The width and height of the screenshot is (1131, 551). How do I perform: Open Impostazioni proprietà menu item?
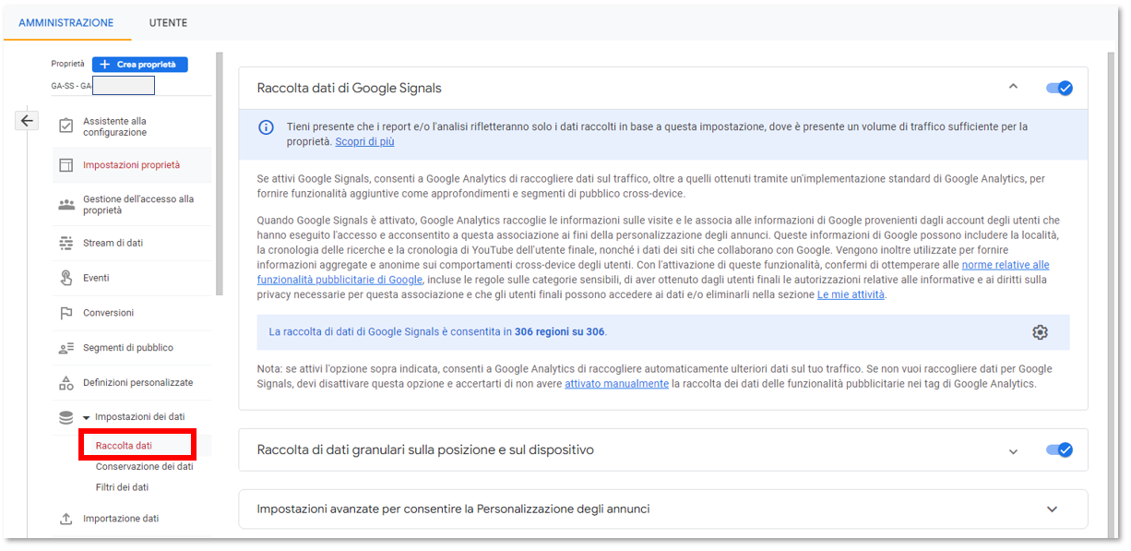[132, 165]
